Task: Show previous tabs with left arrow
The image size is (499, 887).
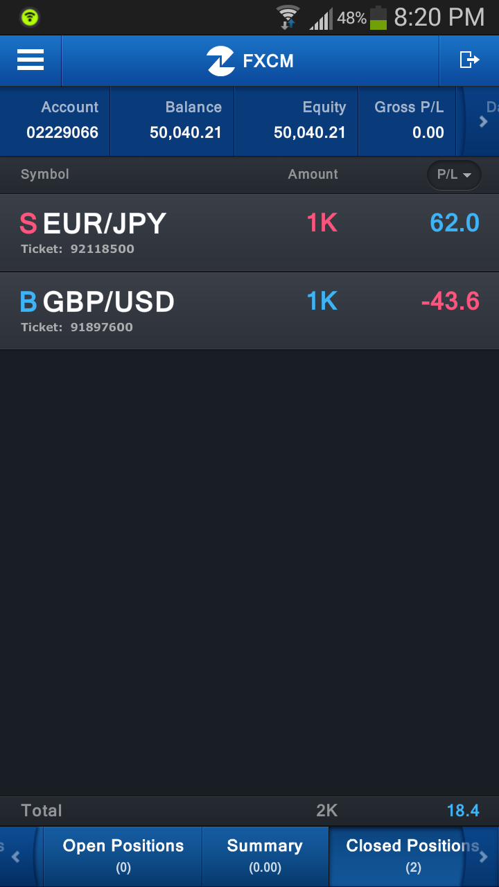Action: click(x=15, y=857)
